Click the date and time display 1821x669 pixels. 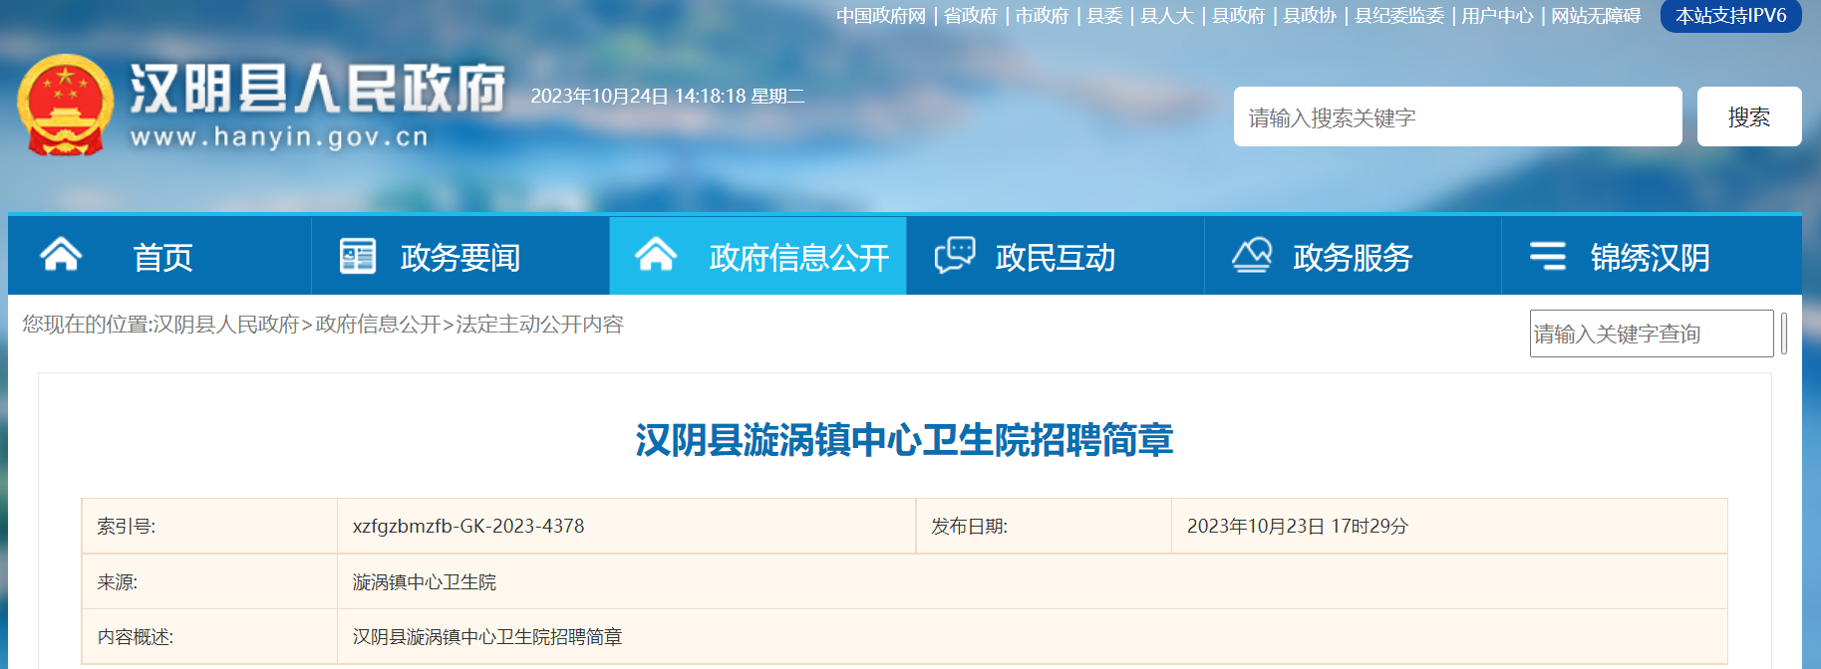(668, 97)
